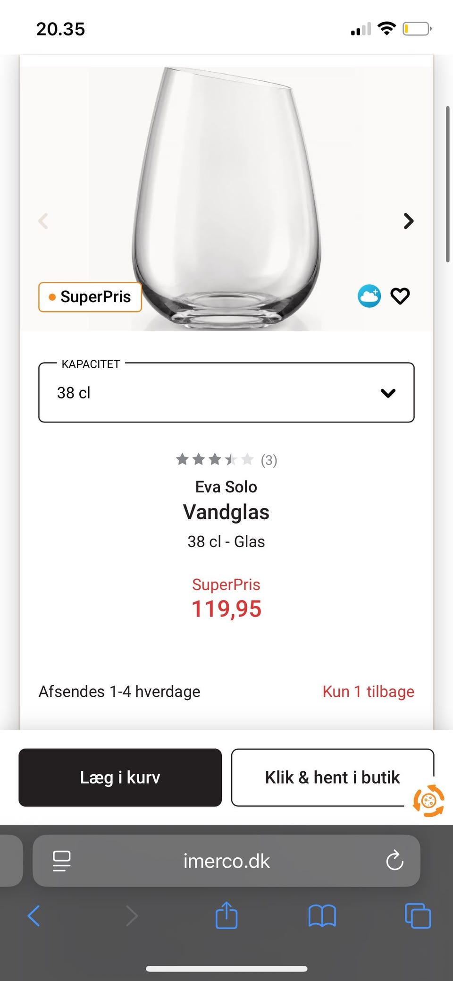Tap the imerco.dk address bar
This screenshot has width=453, height=981.
(x=226, y=861)
